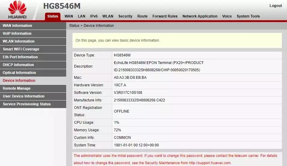Select Service Provisioning Status in sidebar

click(x=27, y=104)
